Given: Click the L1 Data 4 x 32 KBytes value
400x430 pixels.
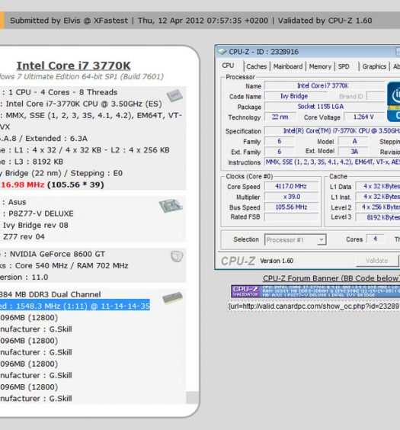Looking at the screenshot, I should [378, 186].
